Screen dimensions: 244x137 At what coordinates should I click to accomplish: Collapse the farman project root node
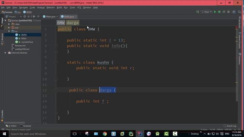pyautogui.click(x=6, y=21)
